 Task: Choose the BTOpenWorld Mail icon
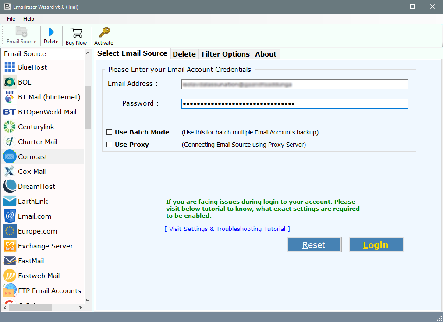[x=10, y=112]
